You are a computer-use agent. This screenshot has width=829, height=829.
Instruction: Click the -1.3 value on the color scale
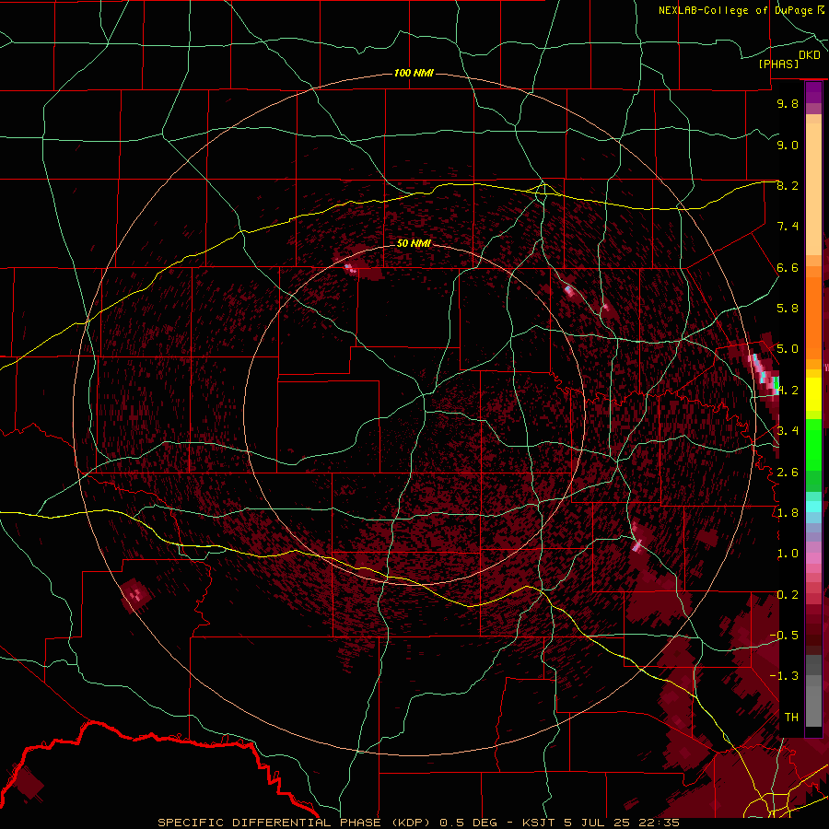(x=784, y=676)
